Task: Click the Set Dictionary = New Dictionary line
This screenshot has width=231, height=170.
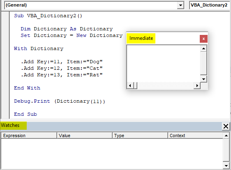Action: click(x=72, y=35)
